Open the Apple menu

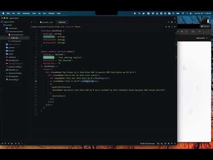(x=3, y=13)
